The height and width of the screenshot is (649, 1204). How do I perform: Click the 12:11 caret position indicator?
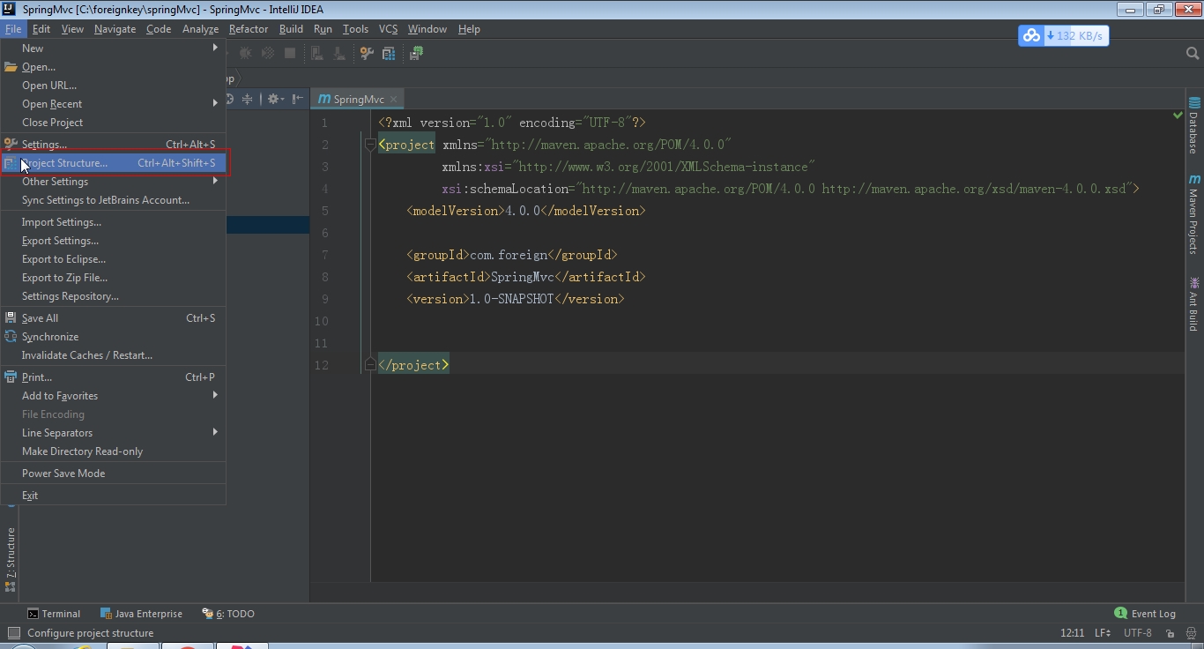click(x=1072, y=633)
